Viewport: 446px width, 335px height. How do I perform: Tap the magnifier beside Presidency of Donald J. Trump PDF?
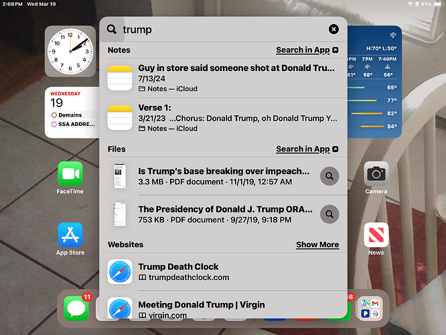point(329,214)
